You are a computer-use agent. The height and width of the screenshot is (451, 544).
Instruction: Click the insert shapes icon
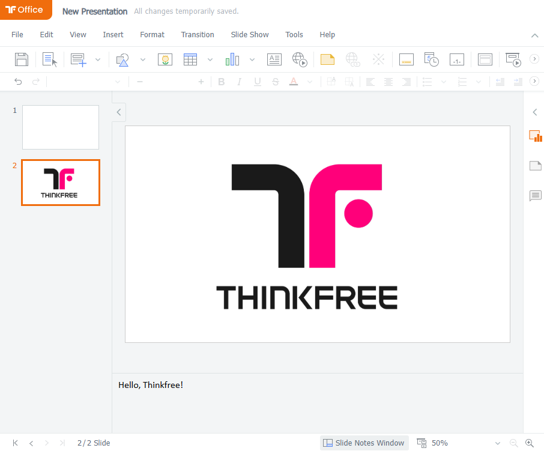123,59
